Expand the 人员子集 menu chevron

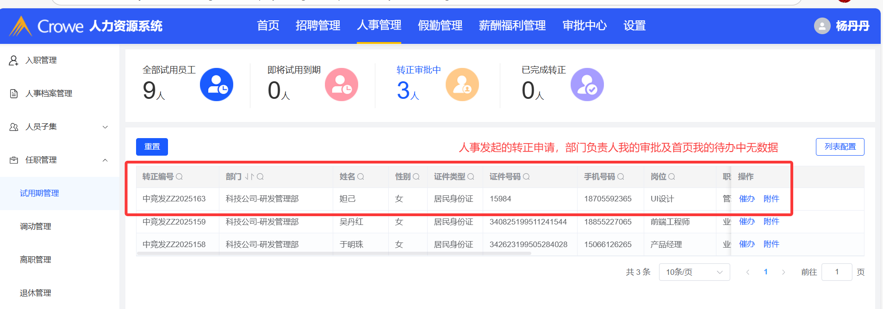tap(105, 127)
